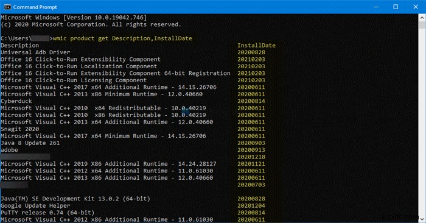Click the 'Java 8 Update 261' row
The height and width of the screenshot is (223, 426).
coord(30,143)
